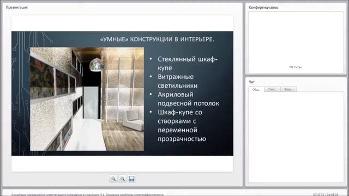Click the bullet 'Акриловый подвесной потолок'
The width and height of the screenshot is (349, 196).
[188, 99]
